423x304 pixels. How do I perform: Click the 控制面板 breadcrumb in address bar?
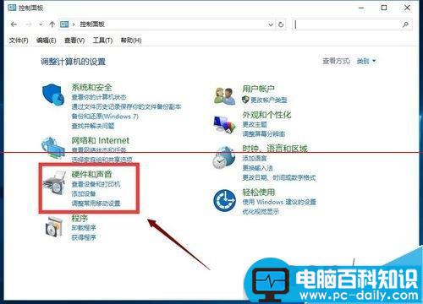(x=92, y=24)
